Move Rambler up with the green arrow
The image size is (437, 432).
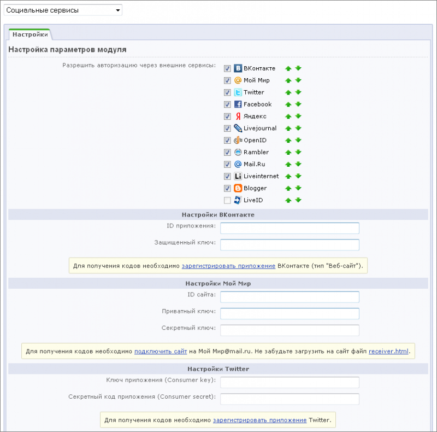[x=288, y=153]
